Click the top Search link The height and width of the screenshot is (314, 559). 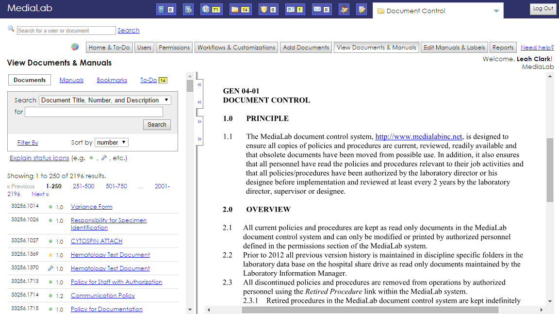128,30
